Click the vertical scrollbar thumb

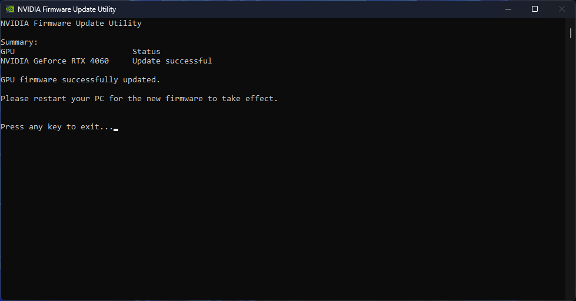(571, 33)
